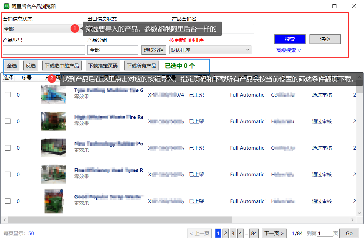
Task: Click the horizontal scrollbar right arrow
Action: coord(353,220)
